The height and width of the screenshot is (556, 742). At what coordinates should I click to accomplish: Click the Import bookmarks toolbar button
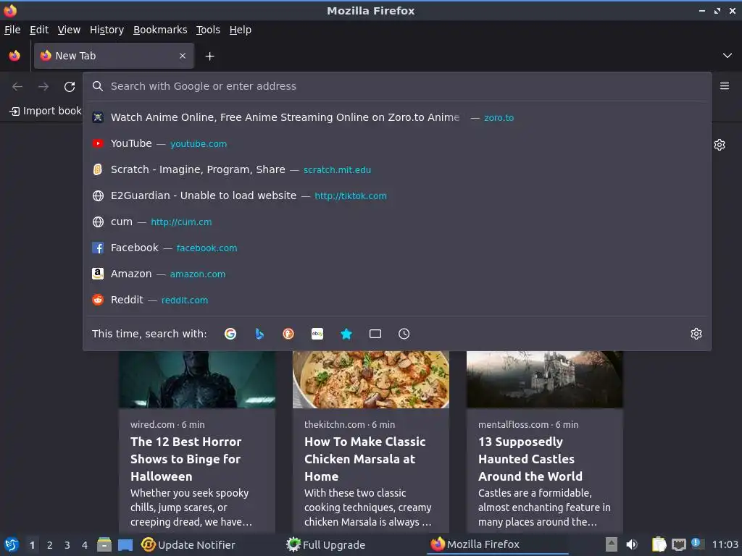click(x=46, y=111)
